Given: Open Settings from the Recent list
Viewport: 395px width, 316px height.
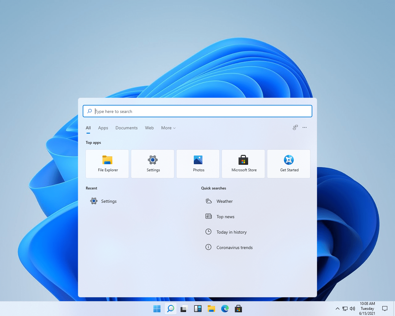Looking at the screenshot, I should coord(109,201).
